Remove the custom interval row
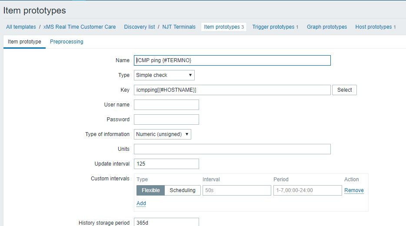 [x=354, y=190]
